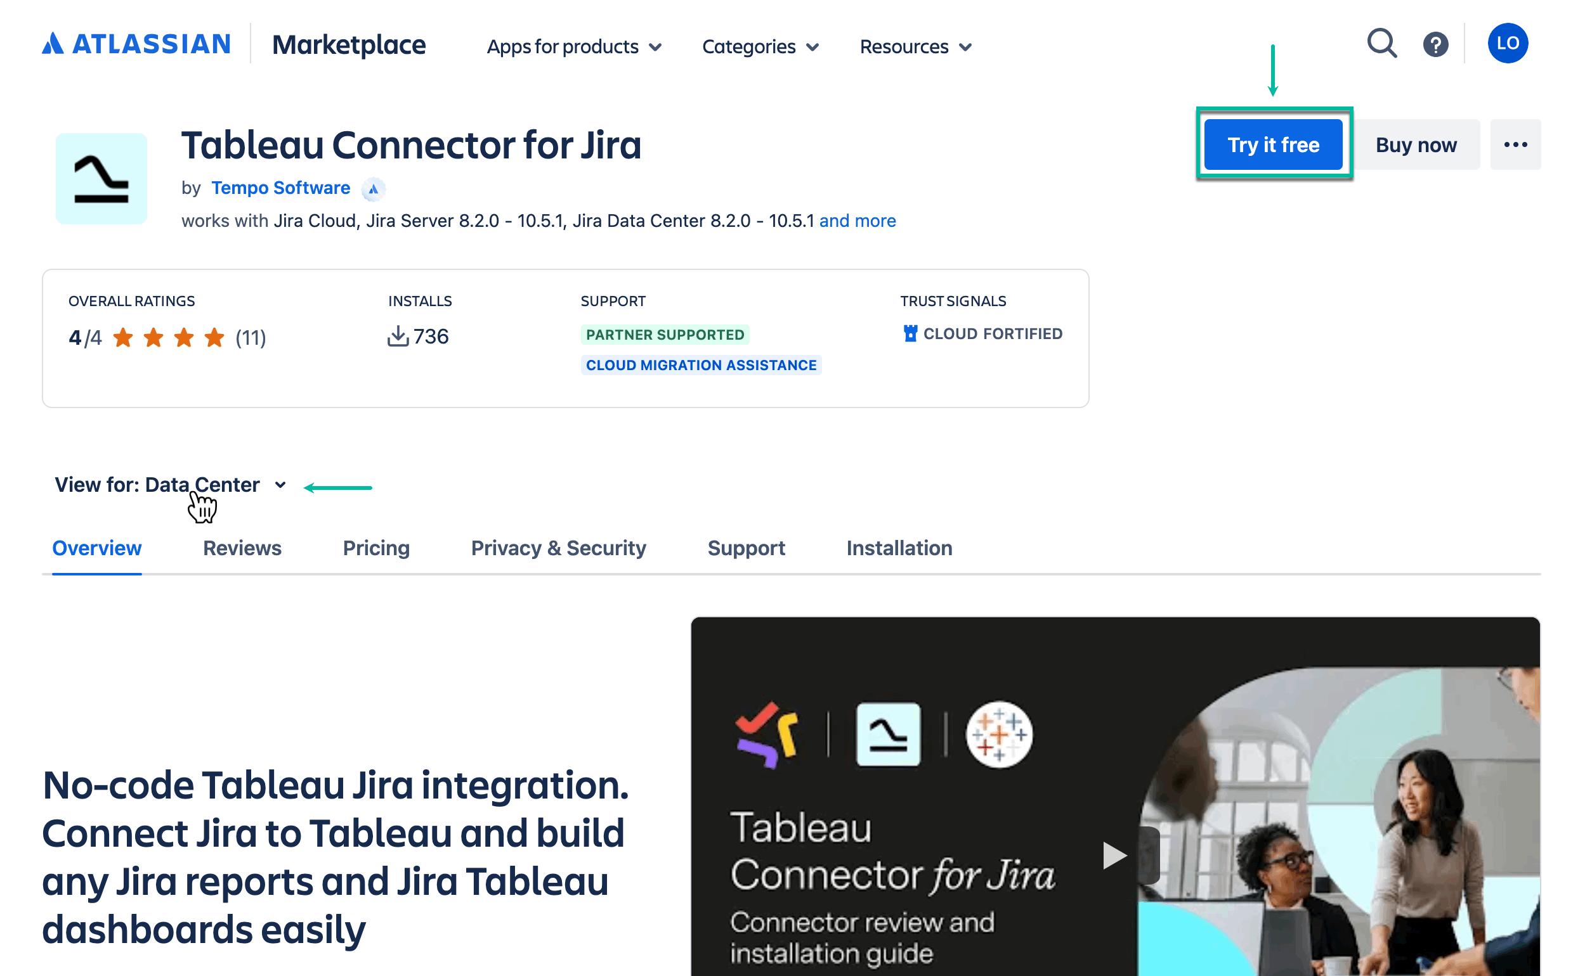Open the Privacy & Security tab
The image size is (1592, 976).
(558, 548)
